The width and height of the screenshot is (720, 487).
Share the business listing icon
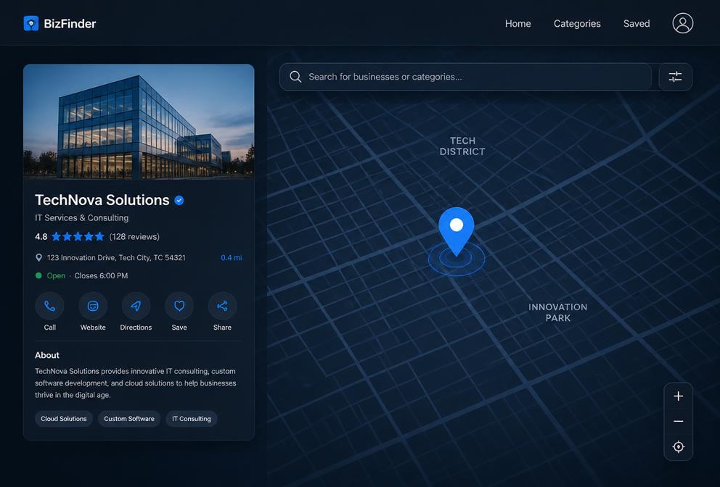[222, 306]
